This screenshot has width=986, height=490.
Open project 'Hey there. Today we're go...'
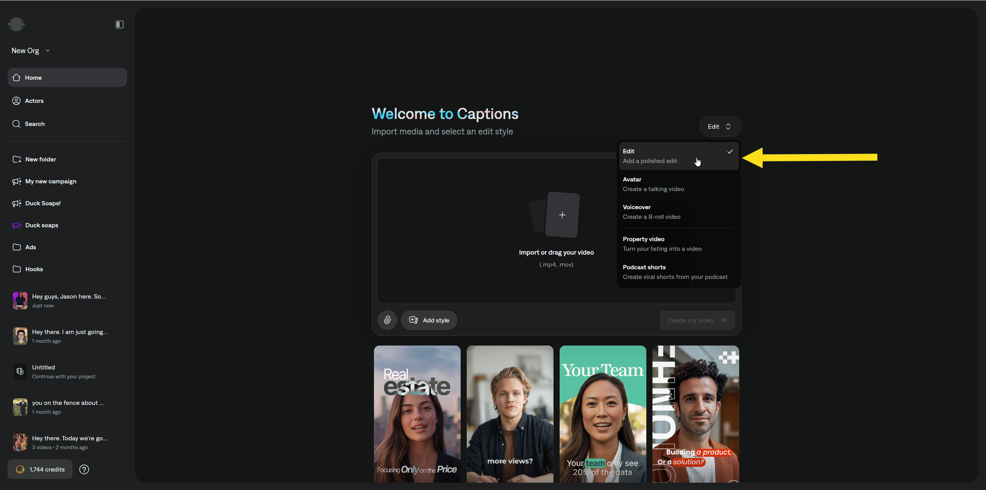click(67, 442)
